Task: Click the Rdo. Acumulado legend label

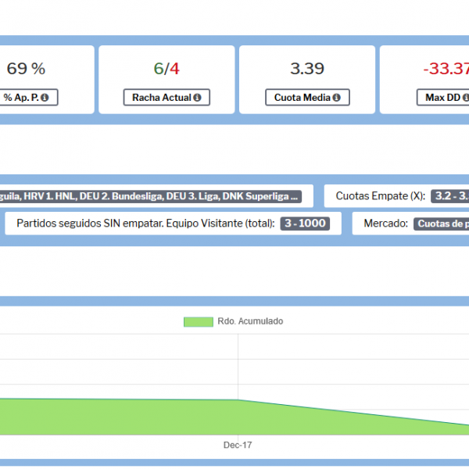Action: point(250,321)
